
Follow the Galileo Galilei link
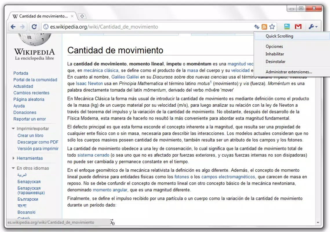pos(125,77)
